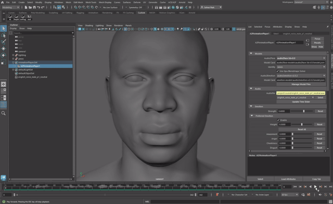The width and height of the screenshot is (333, 204).
Task: Toggle the Select by hierarchy mode
Action: click(55, 7)
